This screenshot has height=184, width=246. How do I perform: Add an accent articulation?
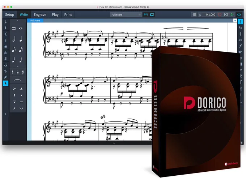(x=14, y=89)
